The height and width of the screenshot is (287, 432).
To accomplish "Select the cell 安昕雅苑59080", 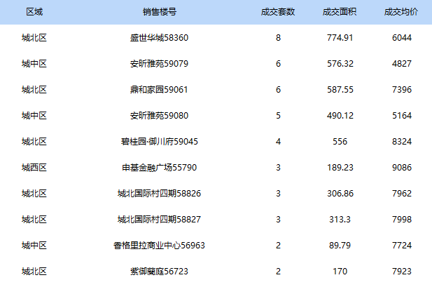I will point(159,116).
